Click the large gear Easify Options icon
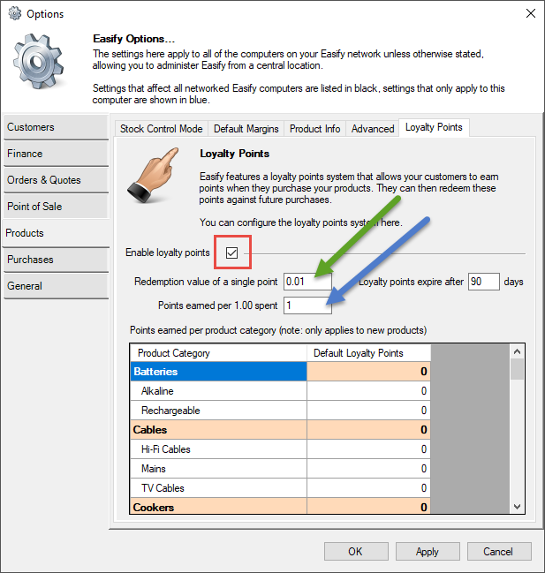 pyautogui.click(x=40, y=67)
